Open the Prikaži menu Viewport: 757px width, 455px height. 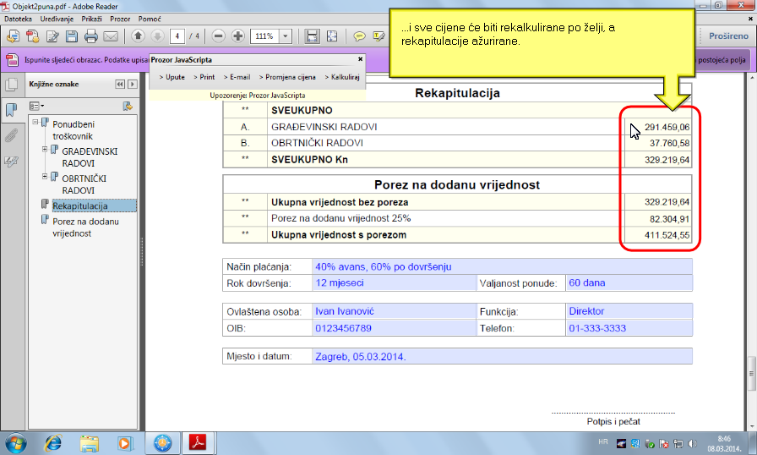(92, 19)
